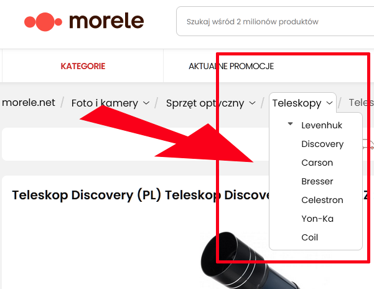Select Discovery from the brand list

click(x=322, y=144)
